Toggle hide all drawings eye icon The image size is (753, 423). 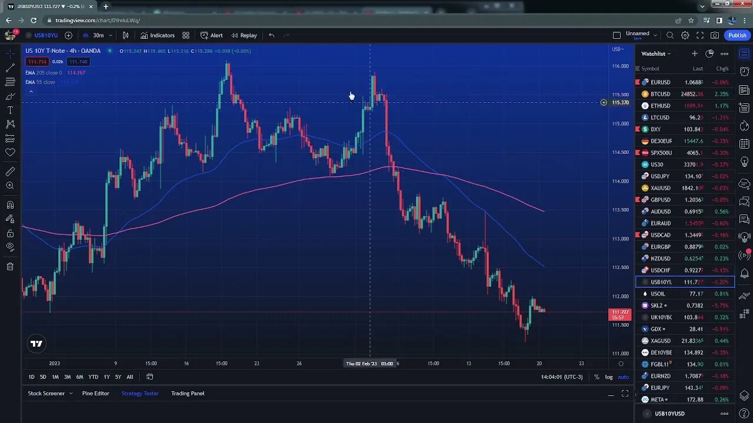[x=10, y=247]
